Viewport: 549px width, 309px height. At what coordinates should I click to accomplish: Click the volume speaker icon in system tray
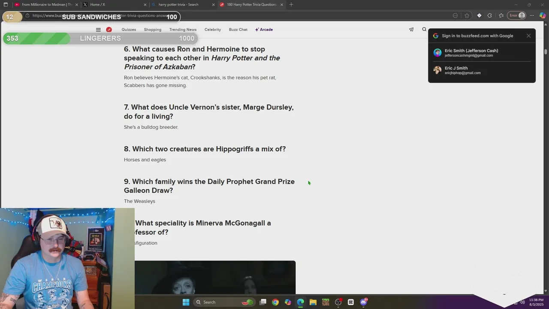pyautogui.click(x=522, y=302)
